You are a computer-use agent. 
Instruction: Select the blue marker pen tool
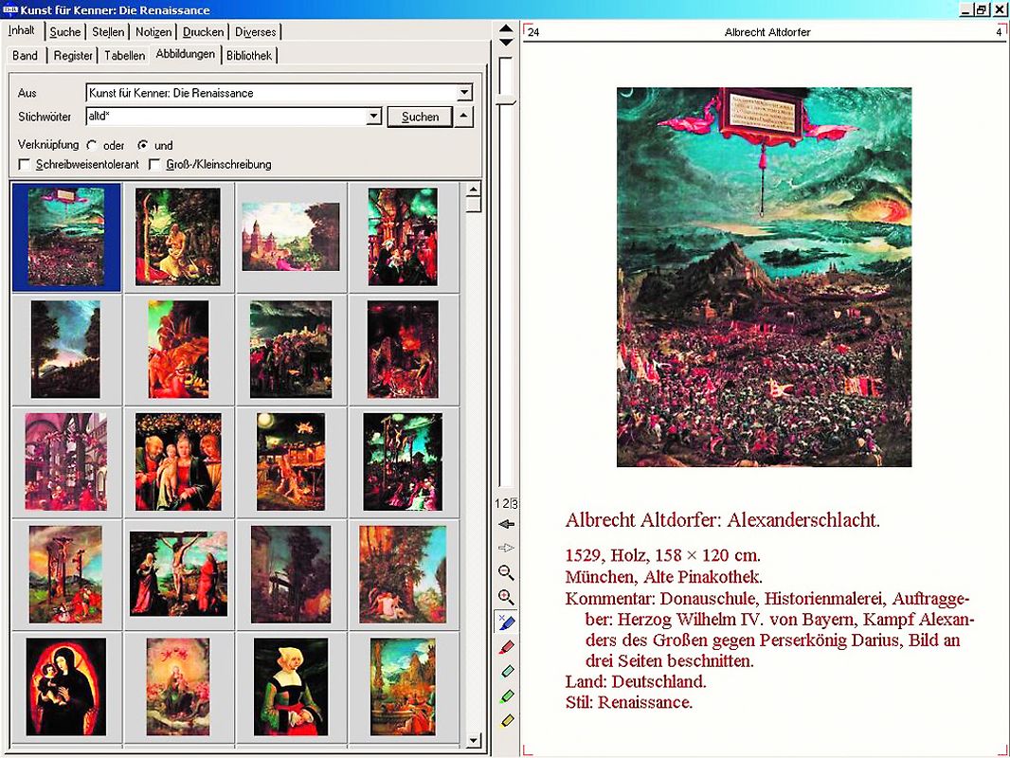(x=509, y=622)
